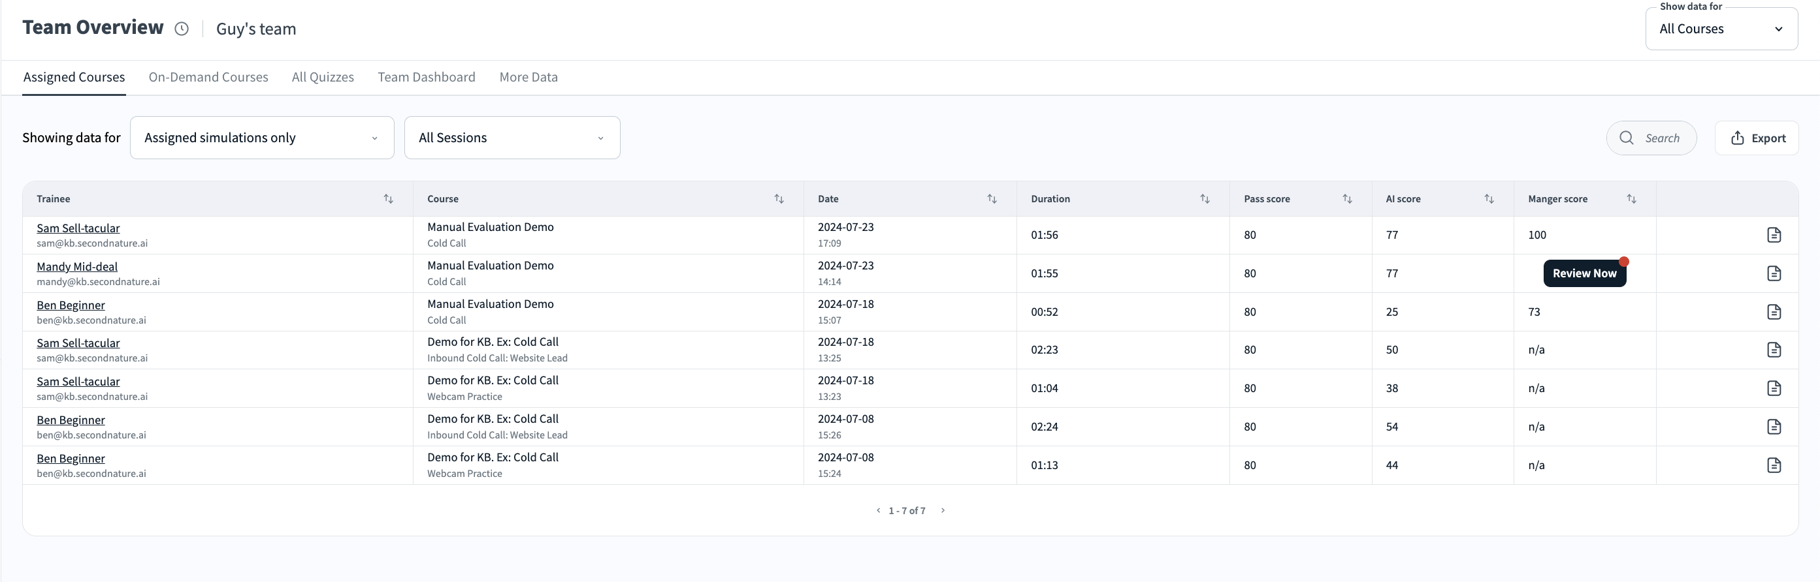Open the Team Dashboard tab

point(426,77)
